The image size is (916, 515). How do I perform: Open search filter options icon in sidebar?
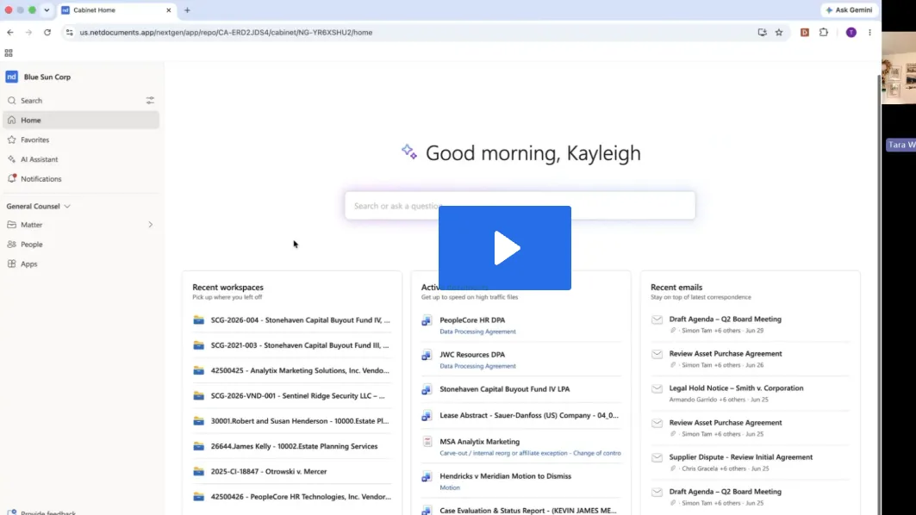150,101
